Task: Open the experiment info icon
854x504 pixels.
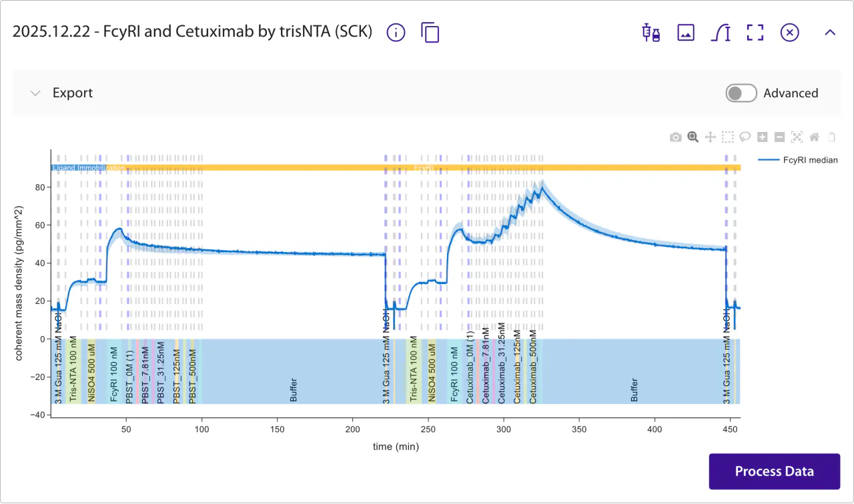Action: [x=396, y=32]
